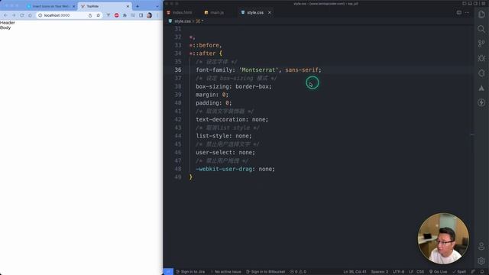
Task: Open the errors and warnings Problems indicator
Action: point(298,272)
